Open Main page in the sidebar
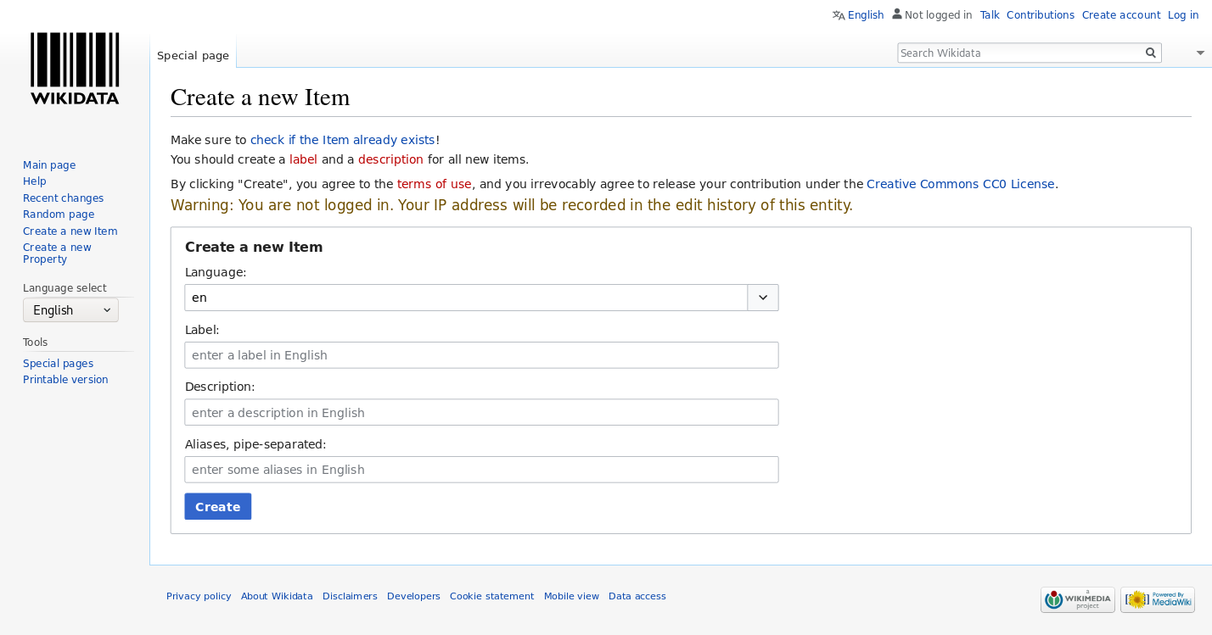This screenshot has height=635, width=1212. pyautogui.click(x=49, y=165)
